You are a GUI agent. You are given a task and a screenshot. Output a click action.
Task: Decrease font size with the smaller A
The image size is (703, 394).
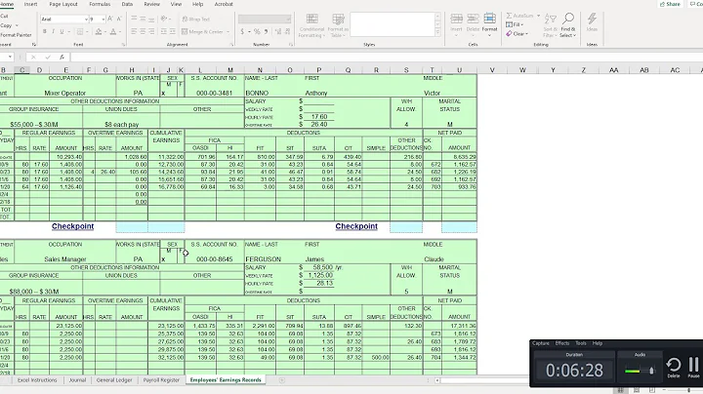pyautogui.click(x=119, y=20)
